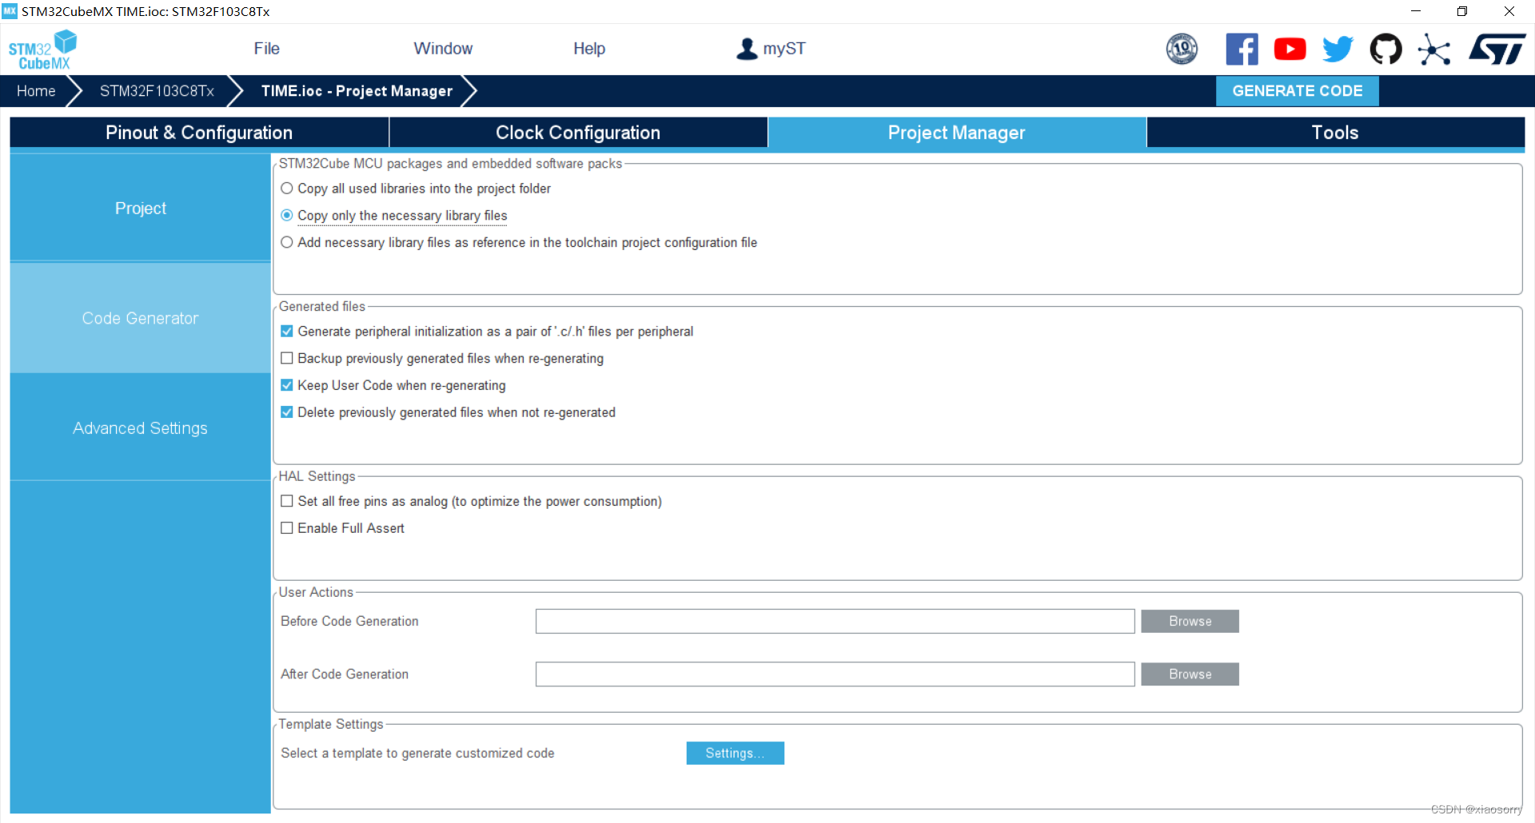Open the Twitter icon

(x=1338, y=50)
